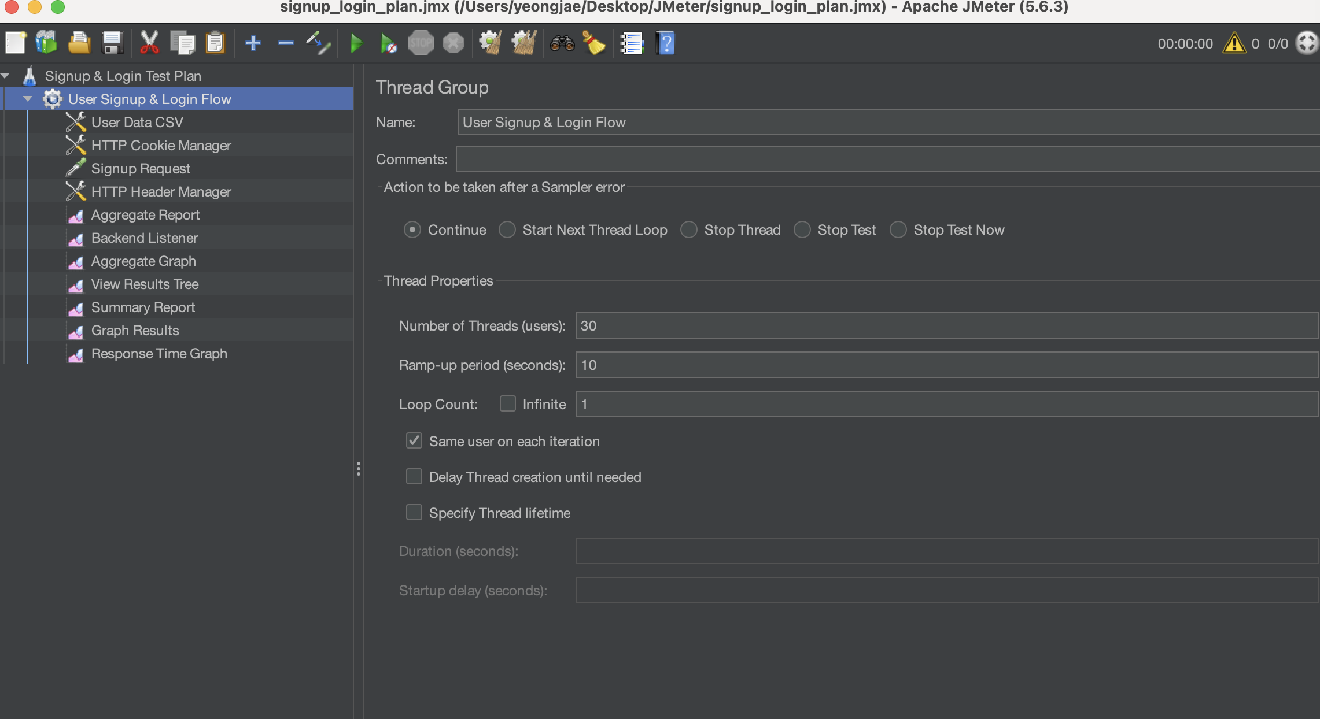Click the Number of Threads input field
The height and width of the screenshot is (719, 1320).
pos(946,325)
